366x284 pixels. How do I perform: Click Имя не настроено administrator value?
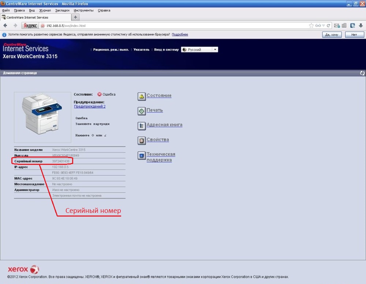[66, 190]
